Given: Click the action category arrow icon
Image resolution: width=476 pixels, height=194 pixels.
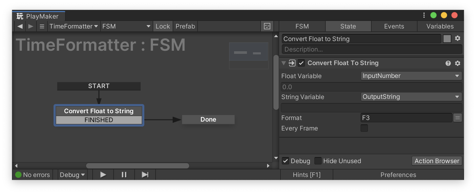Looking at the screenshot, I should tap(292, 63).
